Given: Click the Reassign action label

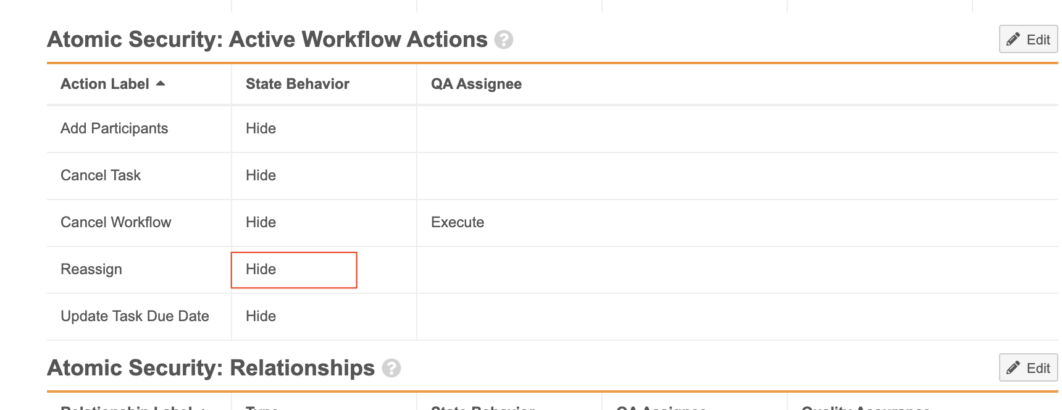Looking at the screenshot, I should (91, 269).
